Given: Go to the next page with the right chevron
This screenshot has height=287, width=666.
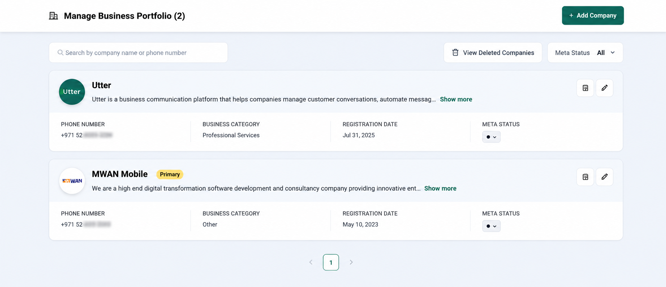Looking at the screenshot, I should (351, 262).
